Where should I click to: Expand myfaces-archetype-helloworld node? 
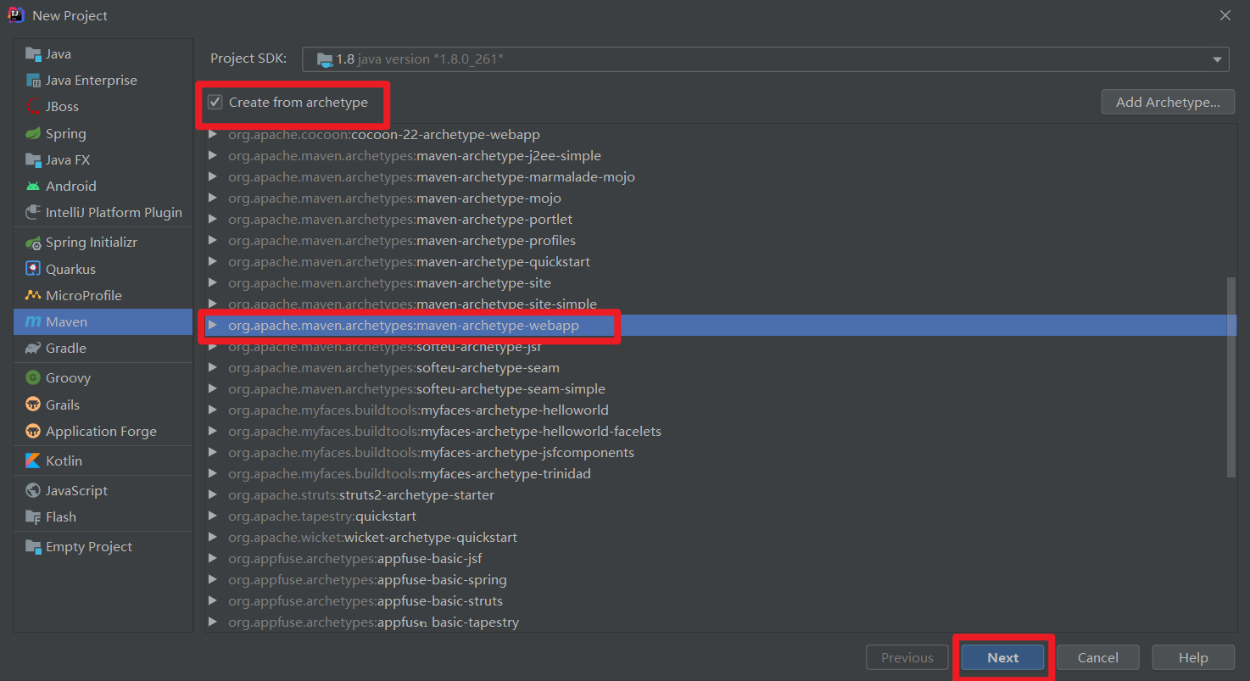pos(212,410)
